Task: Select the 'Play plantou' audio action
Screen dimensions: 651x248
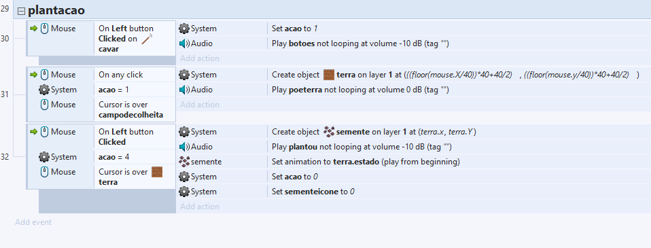Action: point(414,147)
